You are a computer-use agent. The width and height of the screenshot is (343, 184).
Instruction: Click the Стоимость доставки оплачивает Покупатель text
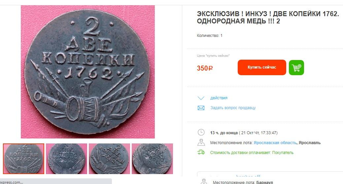point(252,153)
